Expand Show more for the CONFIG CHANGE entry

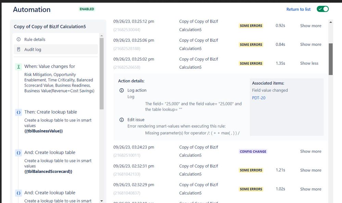[311, 151]
